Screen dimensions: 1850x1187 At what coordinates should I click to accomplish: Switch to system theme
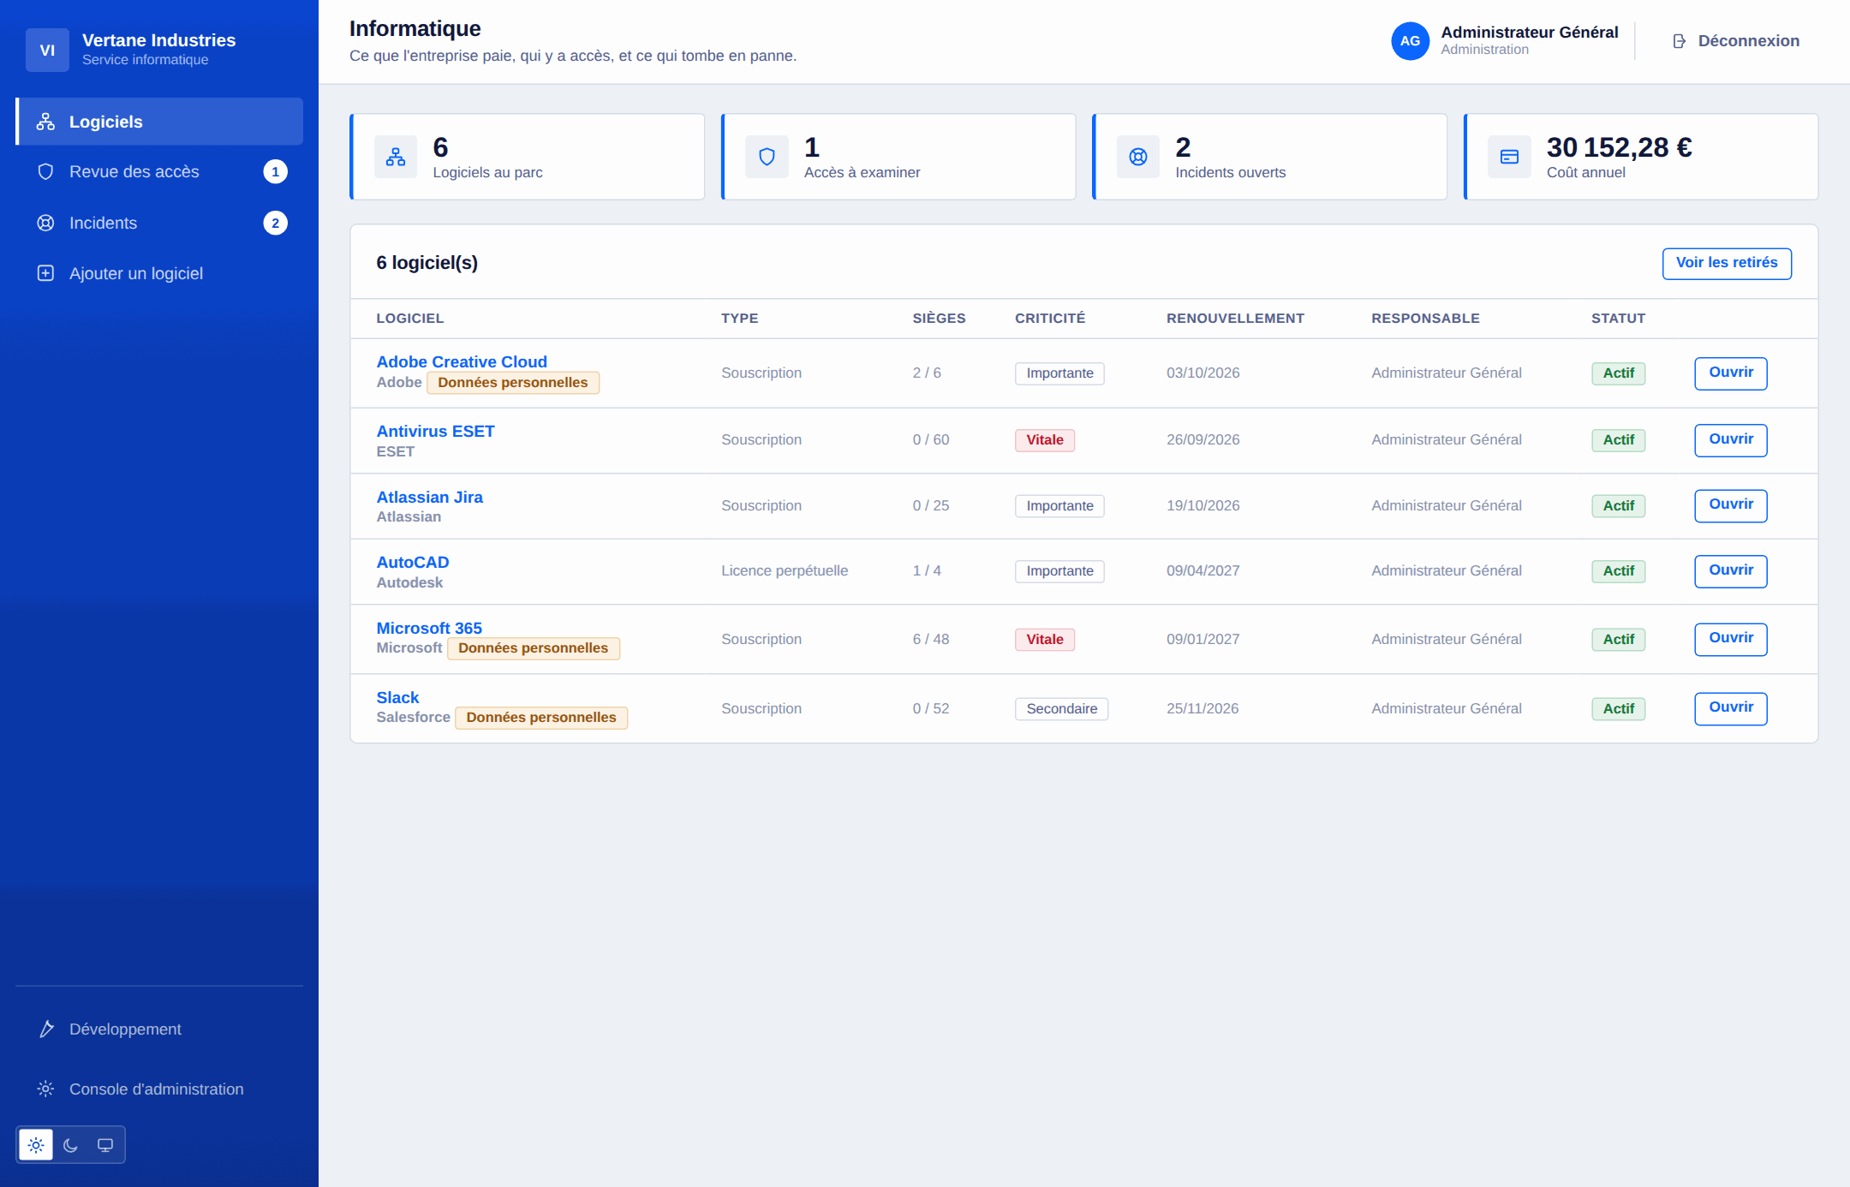click(x=105, y=1145)
